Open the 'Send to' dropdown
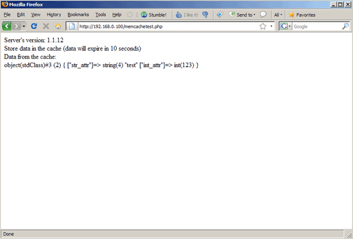Image resolution: width=353 pixels, height=239 pixels. pos(242,15)
